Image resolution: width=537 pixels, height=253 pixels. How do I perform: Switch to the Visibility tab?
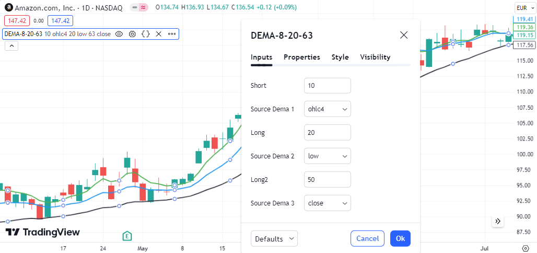[x=375, y=57]
